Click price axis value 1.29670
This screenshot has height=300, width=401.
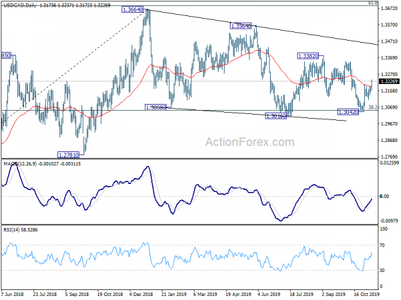(389, 124)
